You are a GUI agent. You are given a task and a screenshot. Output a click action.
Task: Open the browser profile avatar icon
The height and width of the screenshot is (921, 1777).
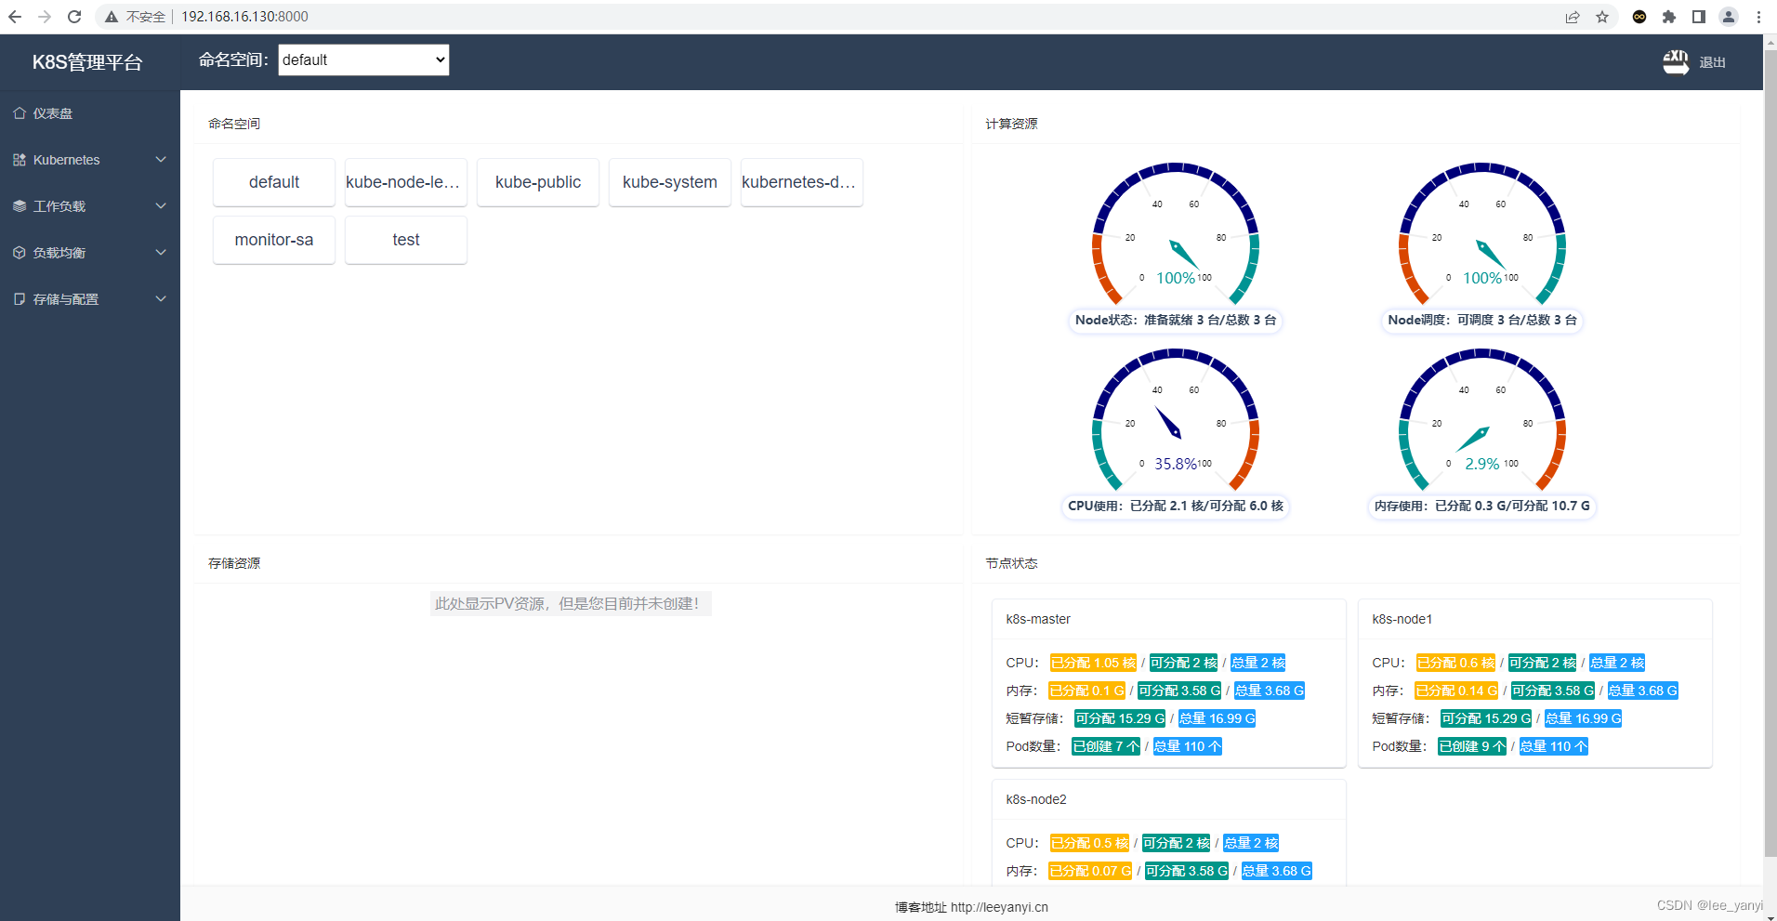tap(1729, 17)
